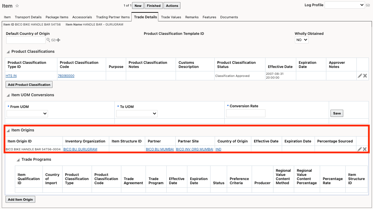
Task: Click the Finished button
Action: coord(154,6)
